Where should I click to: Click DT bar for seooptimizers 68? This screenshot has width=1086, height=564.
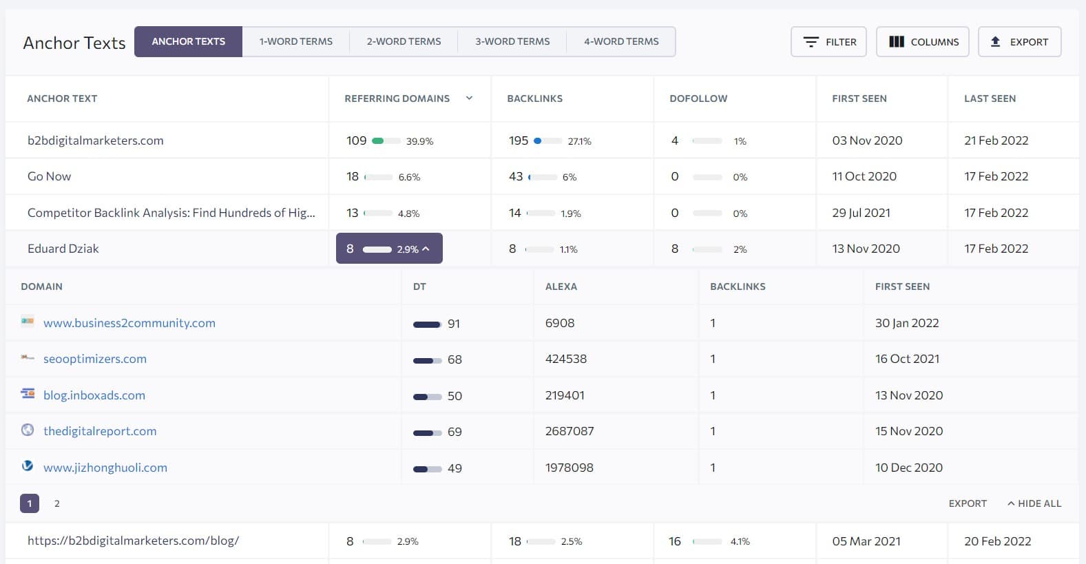[427, 360]
